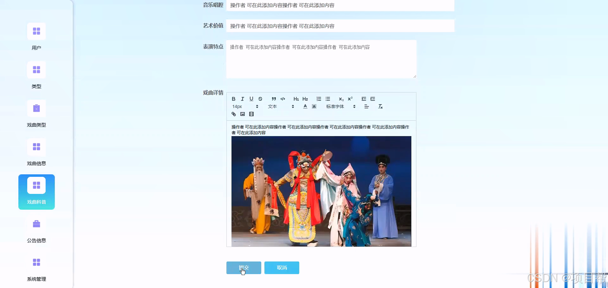Screen dimensions: 608x288
Task: Open the code view in the editor
Action: (x=283, y=99)
